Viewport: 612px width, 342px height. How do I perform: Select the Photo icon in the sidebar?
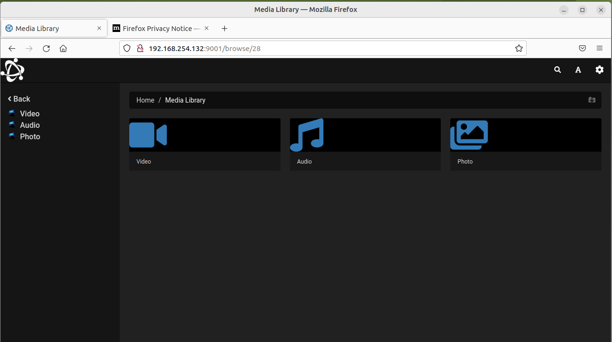point(11,136)
